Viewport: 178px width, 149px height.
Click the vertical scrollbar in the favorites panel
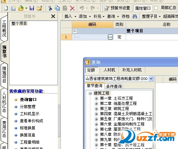point(59,121)
